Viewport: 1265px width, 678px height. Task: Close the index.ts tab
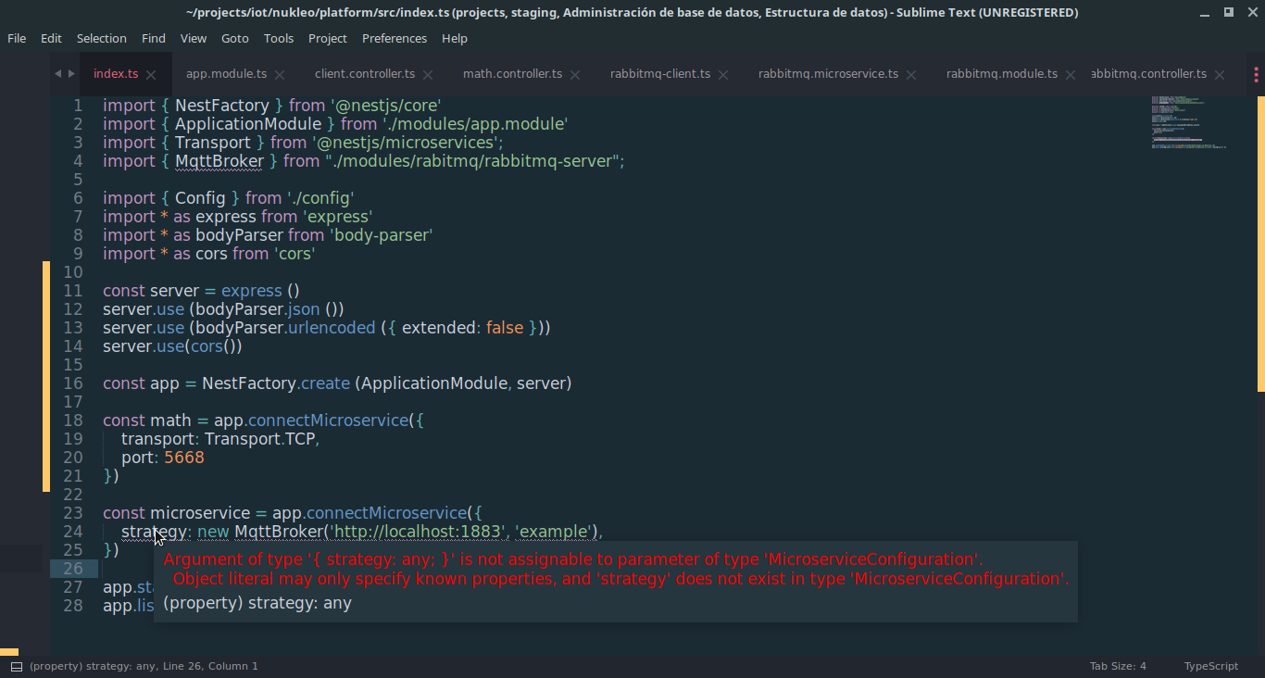[151, 75]
